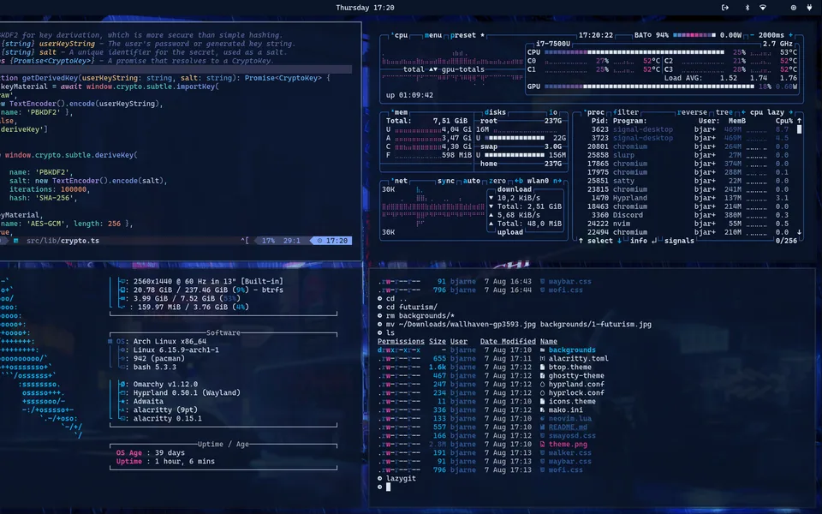The width and height of the screenshot is (822, 514).
Task: Click the folder icon beside 'backgrounds'
Action: click(x=543, y=350)
